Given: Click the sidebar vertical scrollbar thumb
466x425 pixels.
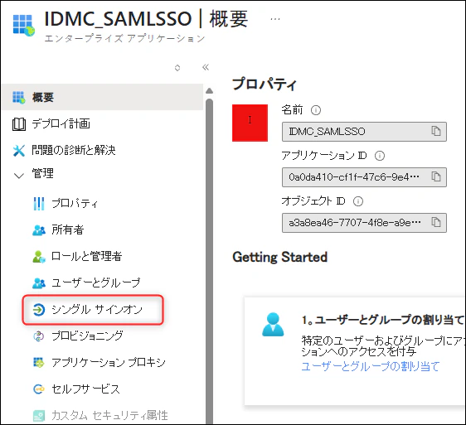Looking at the screenshot, I should (209, 261).
